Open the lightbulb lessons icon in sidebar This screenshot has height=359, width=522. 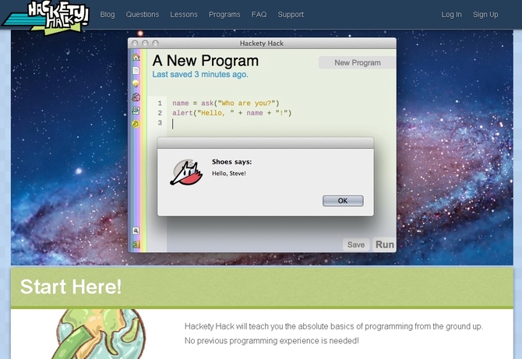click(x=136, y=83)
